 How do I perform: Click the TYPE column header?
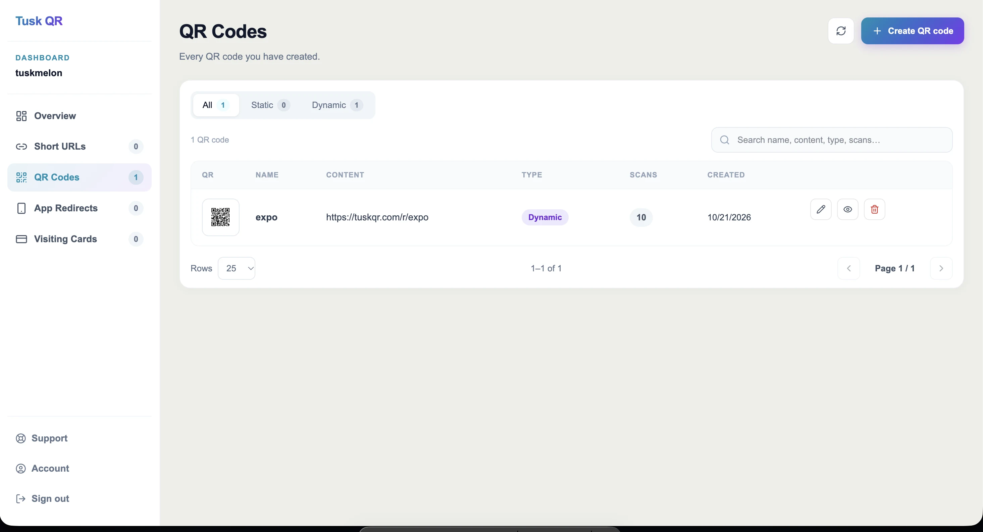coord(532,175)
